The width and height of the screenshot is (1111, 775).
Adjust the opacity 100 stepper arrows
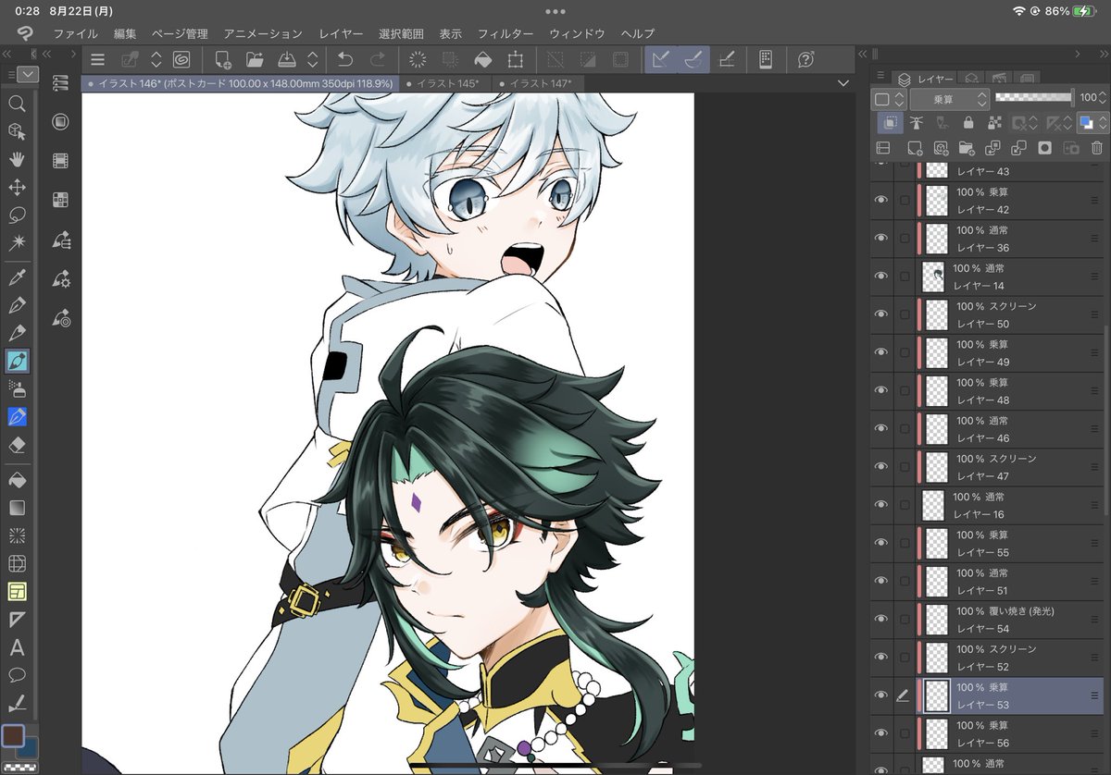[1103, 98]
